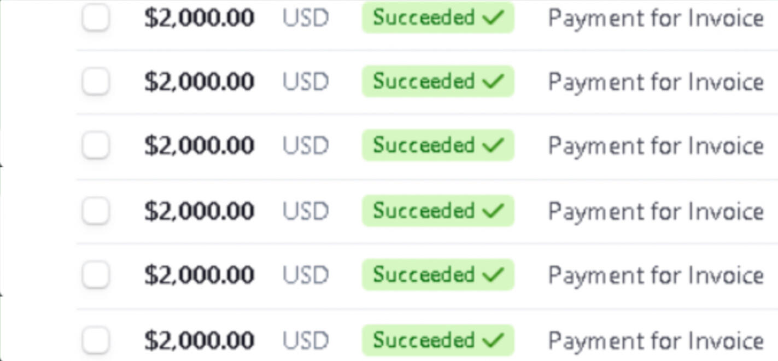Open the first row's Payment for Invoice description

click(656, 19)
